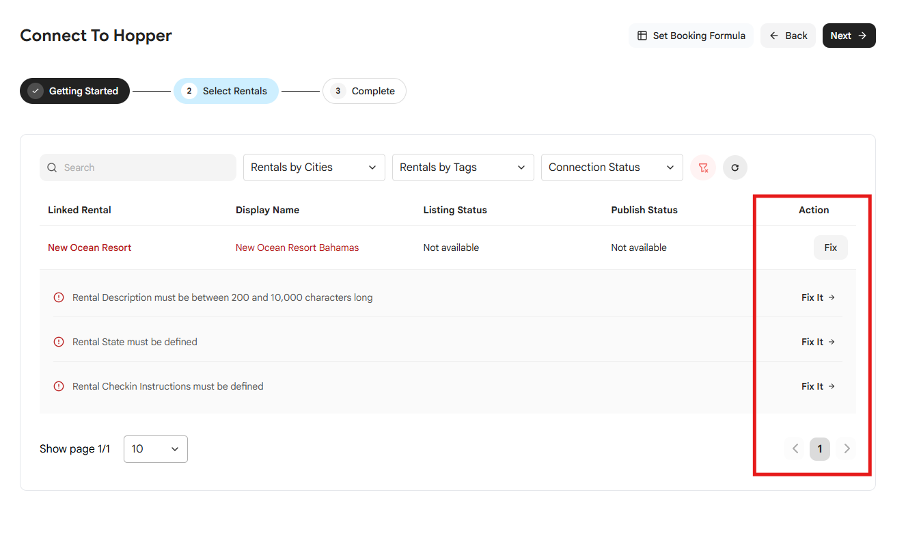Click the refresh table icon
906x538 pixels.
point(735,167)
